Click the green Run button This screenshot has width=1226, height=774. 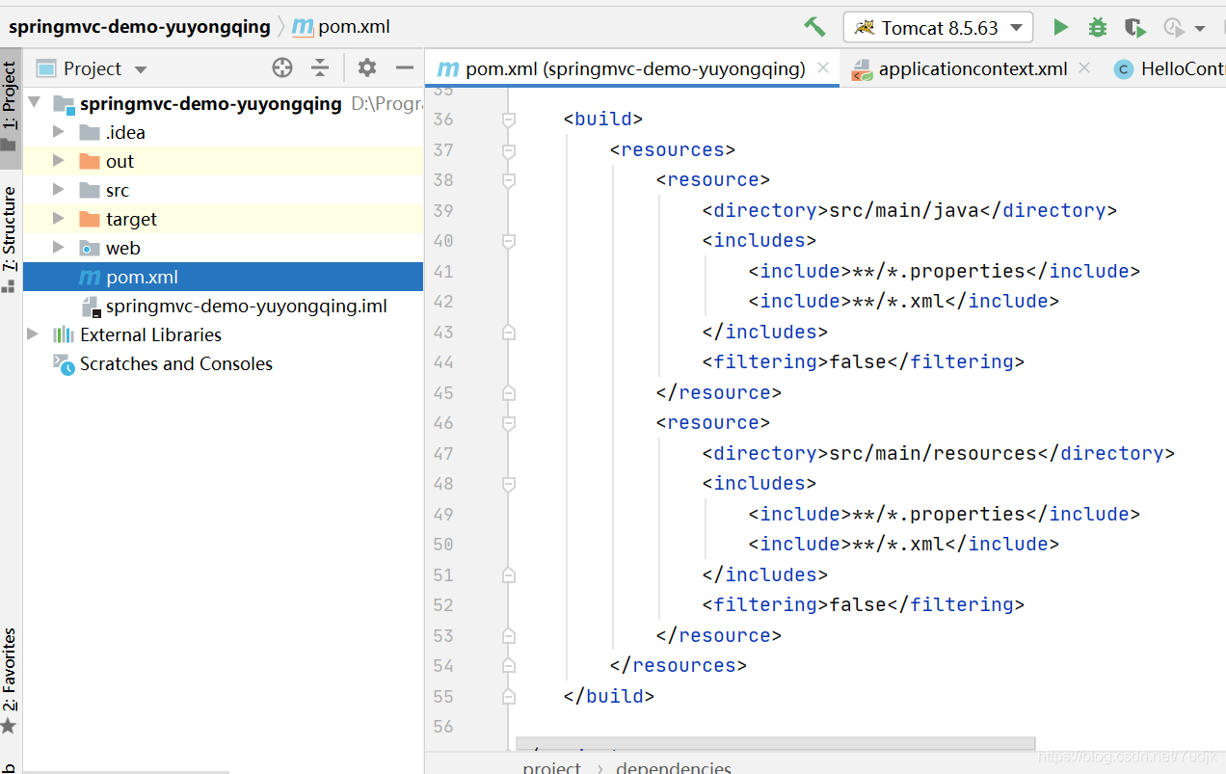click(1060, 27)
